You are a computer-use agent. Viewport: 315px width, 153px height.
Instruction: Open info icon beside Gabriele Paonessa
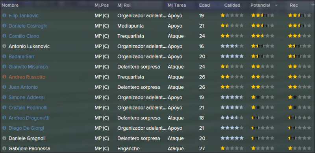[4, 149]
